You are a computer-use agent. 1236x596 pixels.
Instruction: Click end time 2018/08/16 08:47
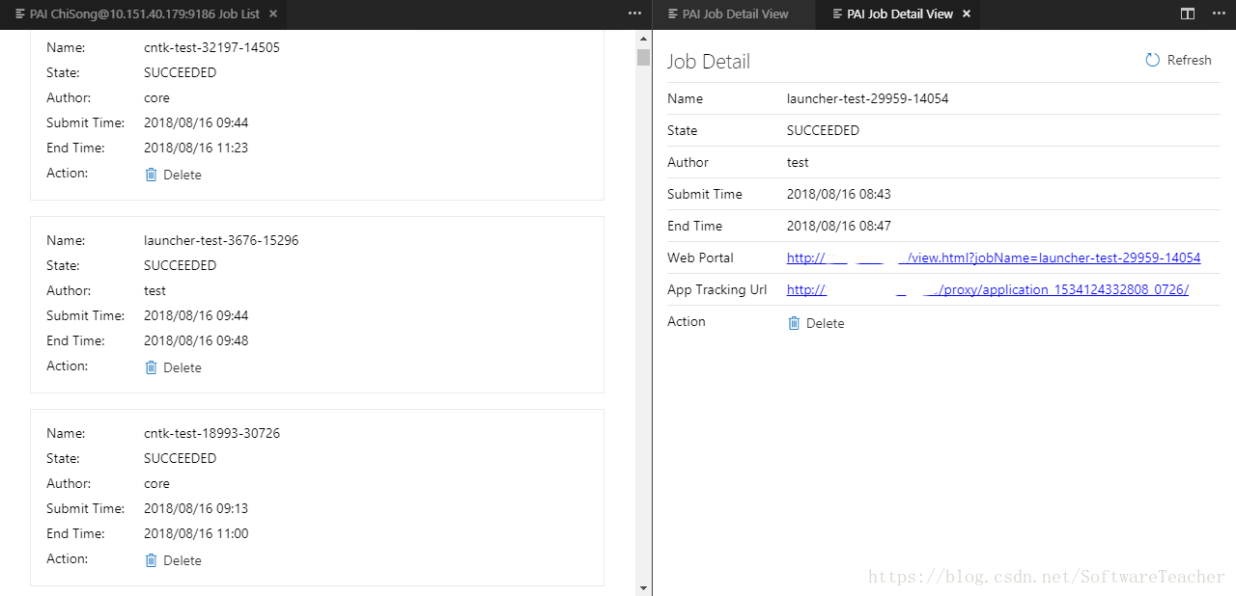pos(839,226)
